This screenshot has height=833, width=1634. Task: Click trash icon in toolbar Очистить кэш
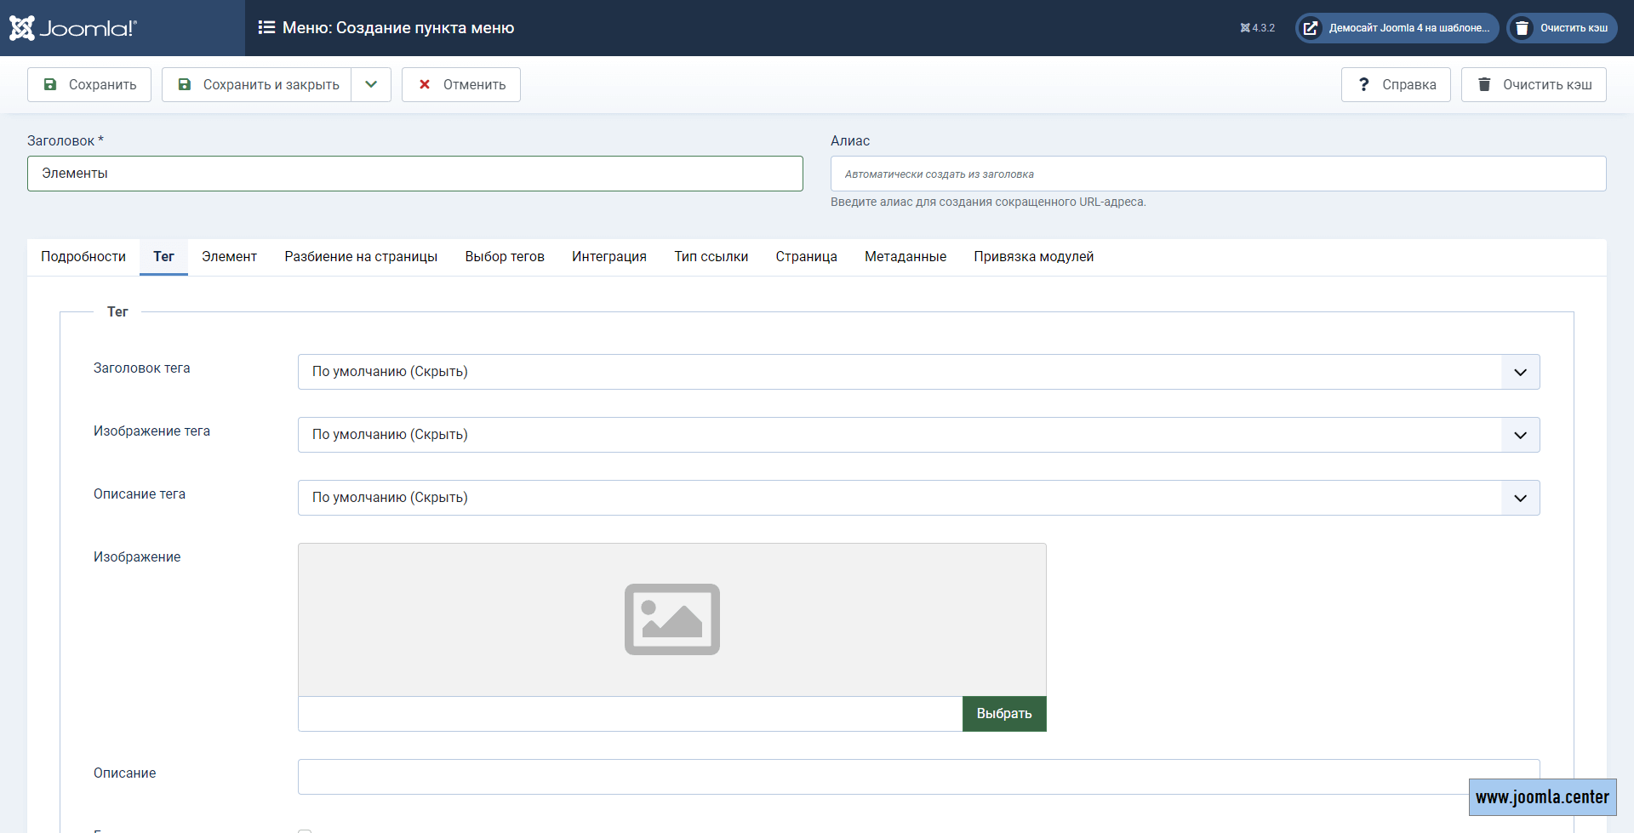[1484, 84]
